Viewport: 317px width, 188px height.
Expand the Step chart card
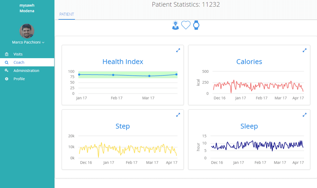[x=178, y=115]
